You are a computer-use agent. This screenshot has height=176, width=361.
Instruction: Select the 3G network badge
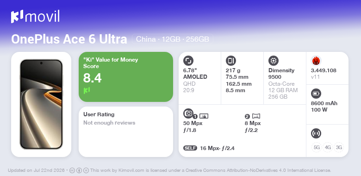(339, 147)
